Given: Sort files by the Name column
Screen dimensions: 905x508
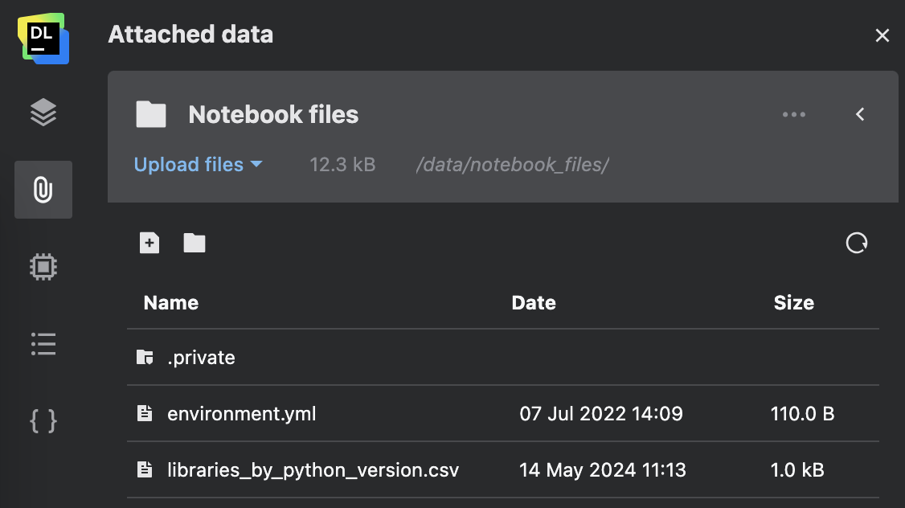Looking at the screenshot, I should (x=170, y=302).
